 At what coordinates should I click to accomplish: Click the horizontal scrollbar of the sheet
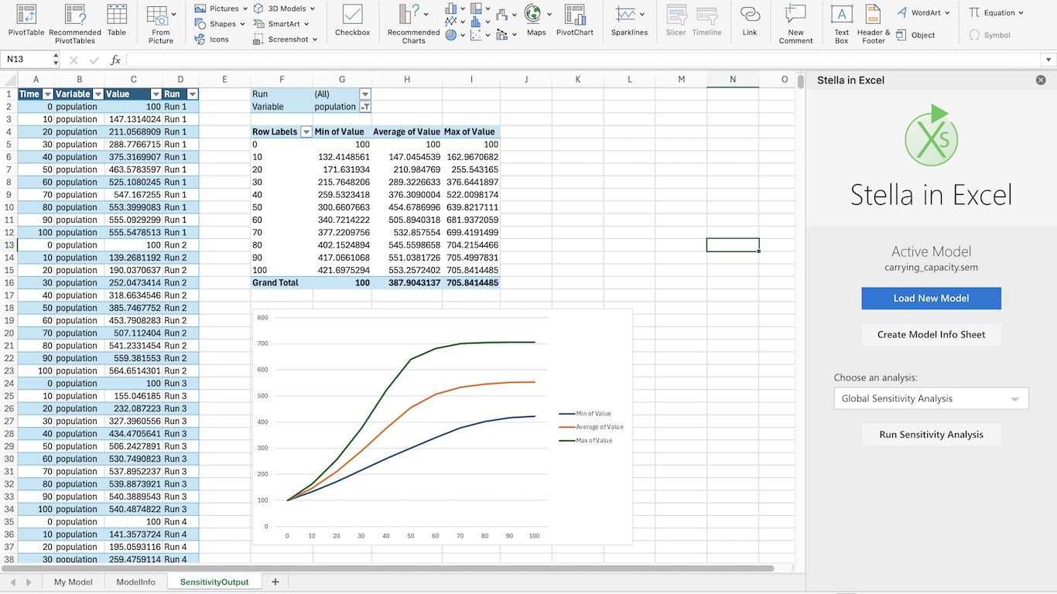(387, 568)
